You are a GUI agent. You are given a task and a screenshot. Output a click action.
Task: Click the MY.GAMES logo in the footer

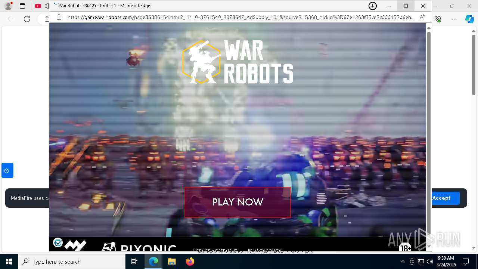75,245
